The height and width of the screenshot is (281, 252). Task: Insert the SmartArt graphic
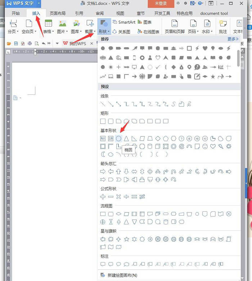(x=124, y=22)
